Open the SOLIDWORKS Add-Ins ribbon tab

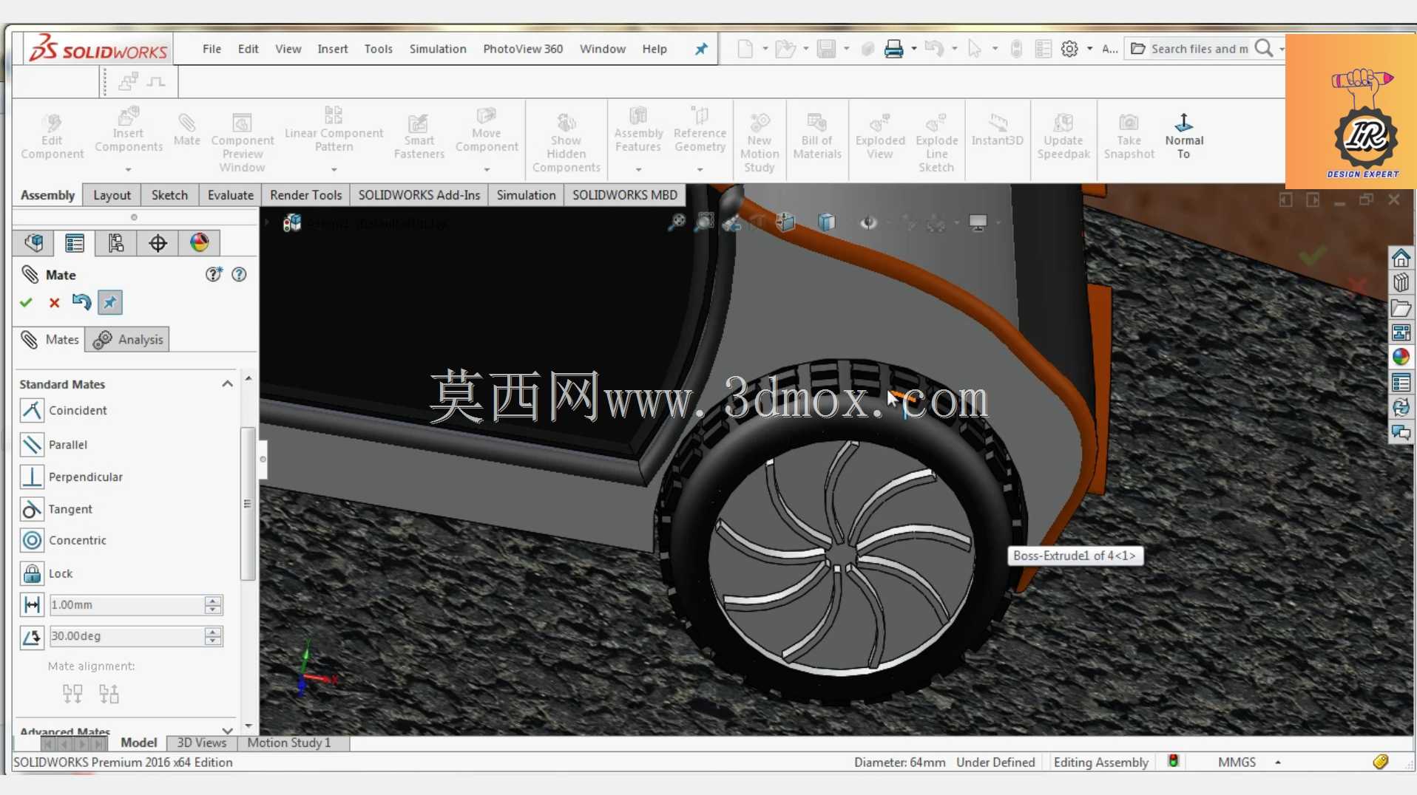[x=419, y=195]
